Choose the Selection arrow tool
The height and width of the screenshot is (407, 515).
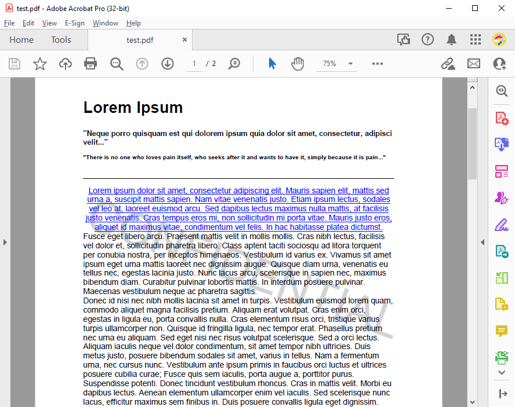click(272, 64)
